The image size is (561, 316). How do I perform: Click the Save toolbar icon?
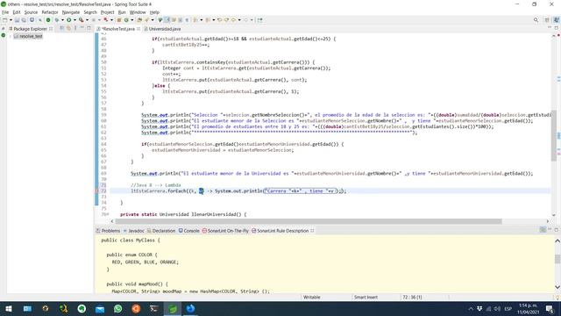point(17,20)
